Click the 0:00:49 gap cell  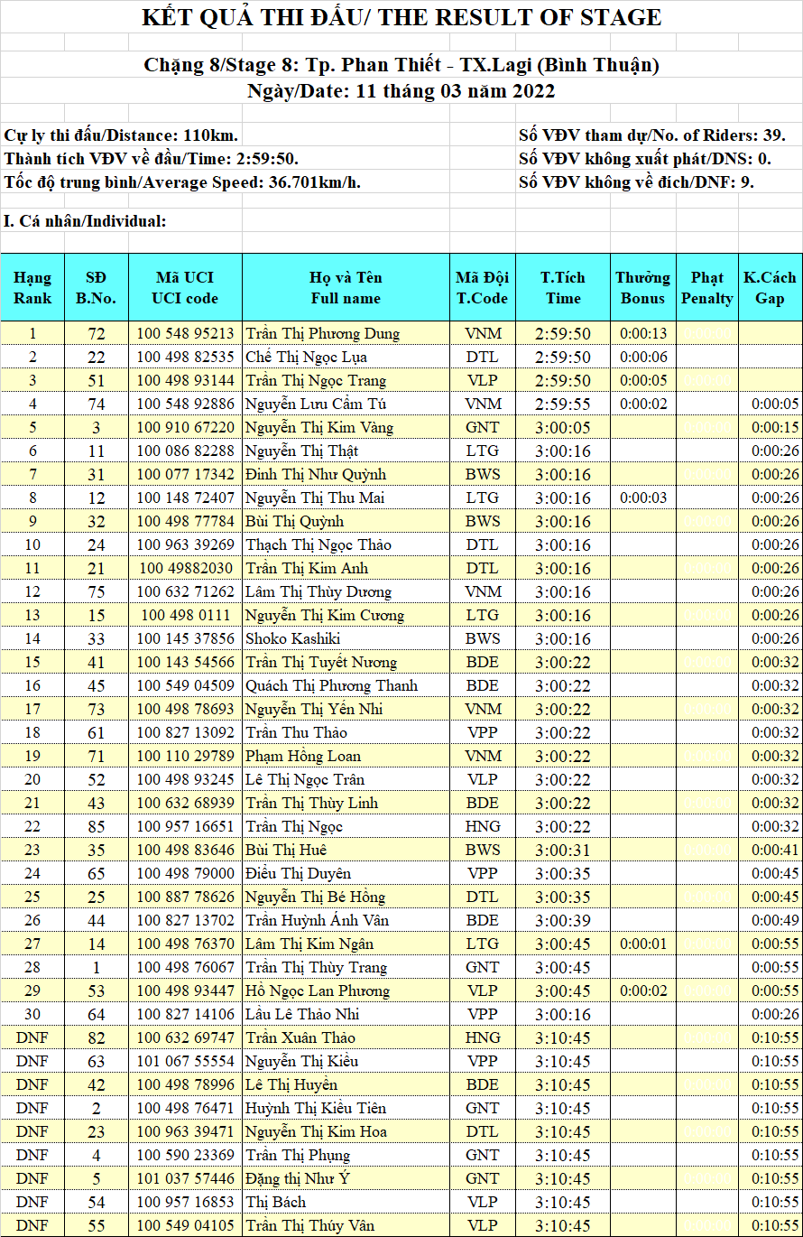pos(770,920)
